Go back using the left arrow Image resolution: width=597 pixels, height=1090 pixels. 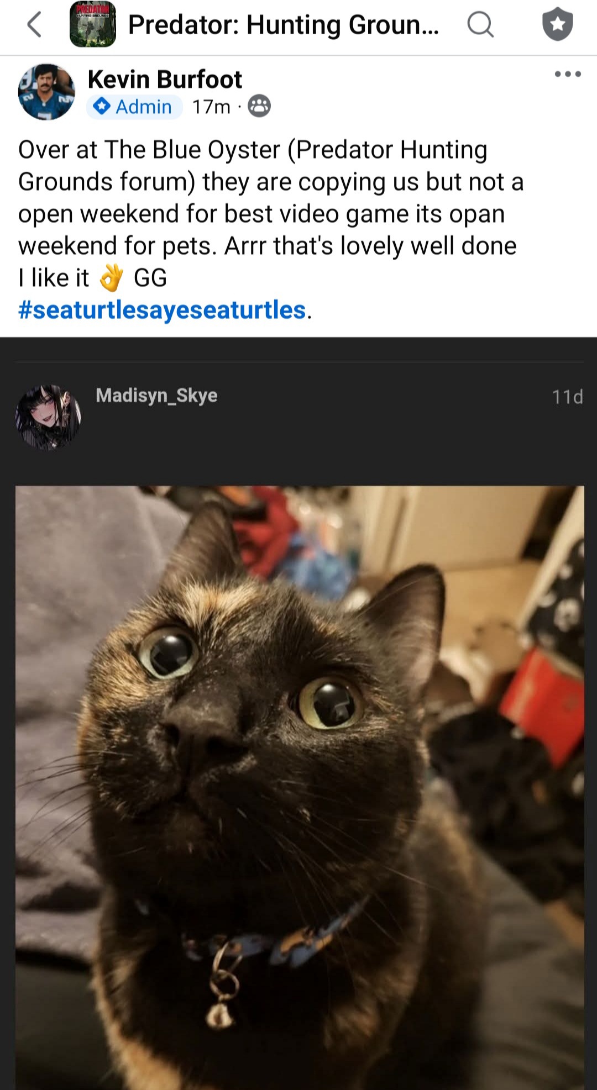(x=34, y=25)
